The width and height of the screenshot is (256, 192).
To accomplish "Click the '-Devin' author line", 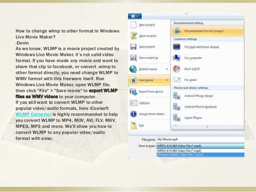I will coord(22,43).
